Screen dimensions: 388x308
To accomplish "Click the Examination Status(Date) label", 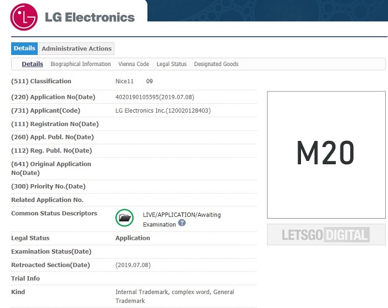I will [51, 251].
